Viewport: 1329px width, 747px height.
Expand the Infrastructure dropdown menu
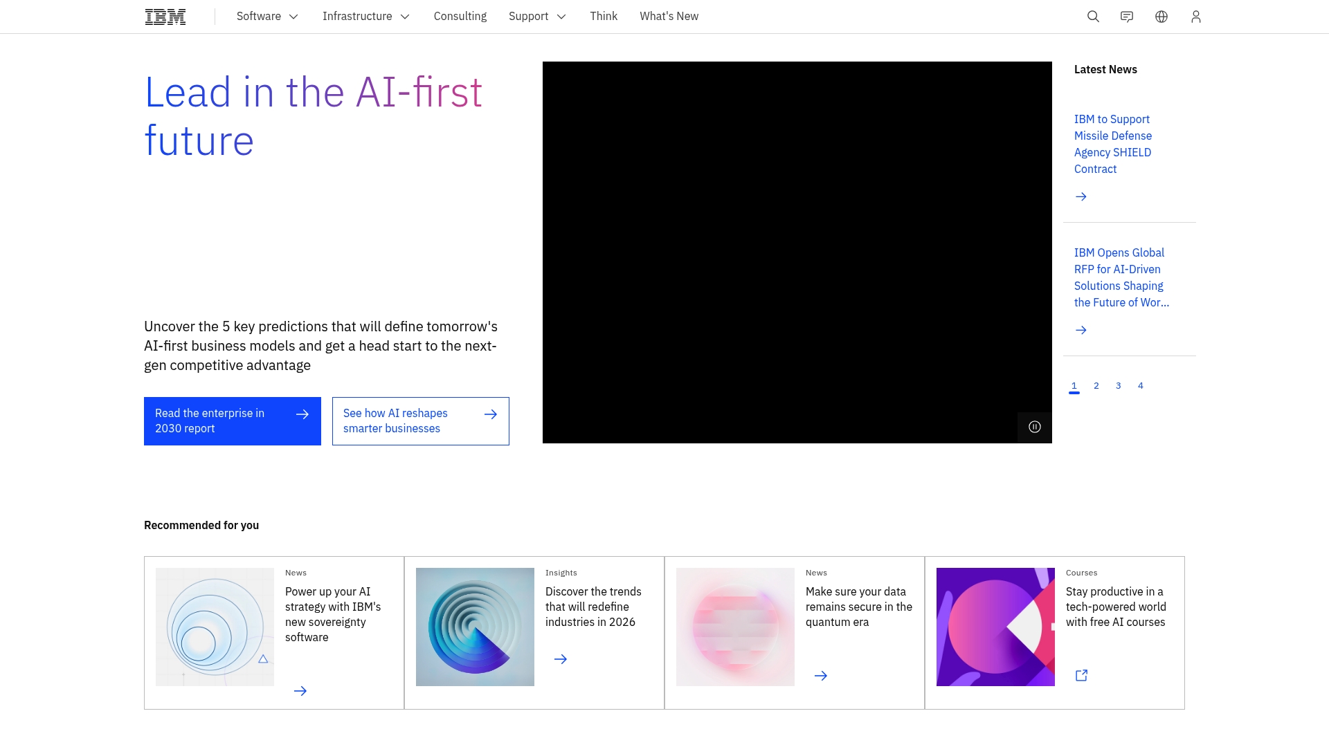tap(365, 17)
